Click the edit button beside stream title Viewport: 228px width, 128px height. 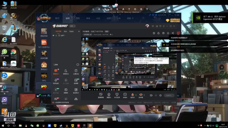point(107,32)
